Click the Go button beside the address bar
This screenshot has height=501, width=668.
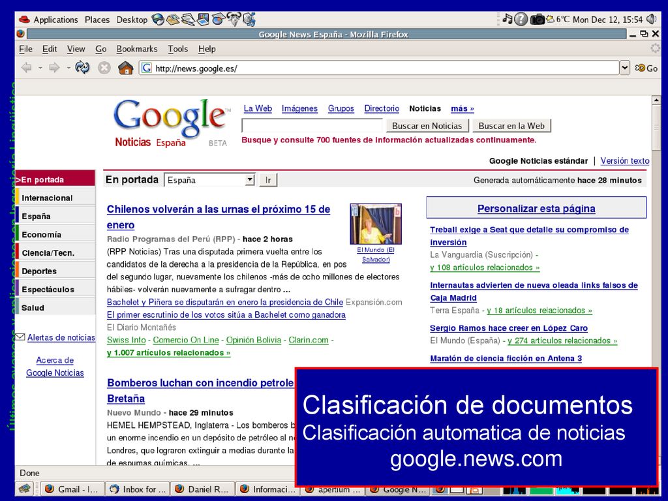tap(646, 68)
